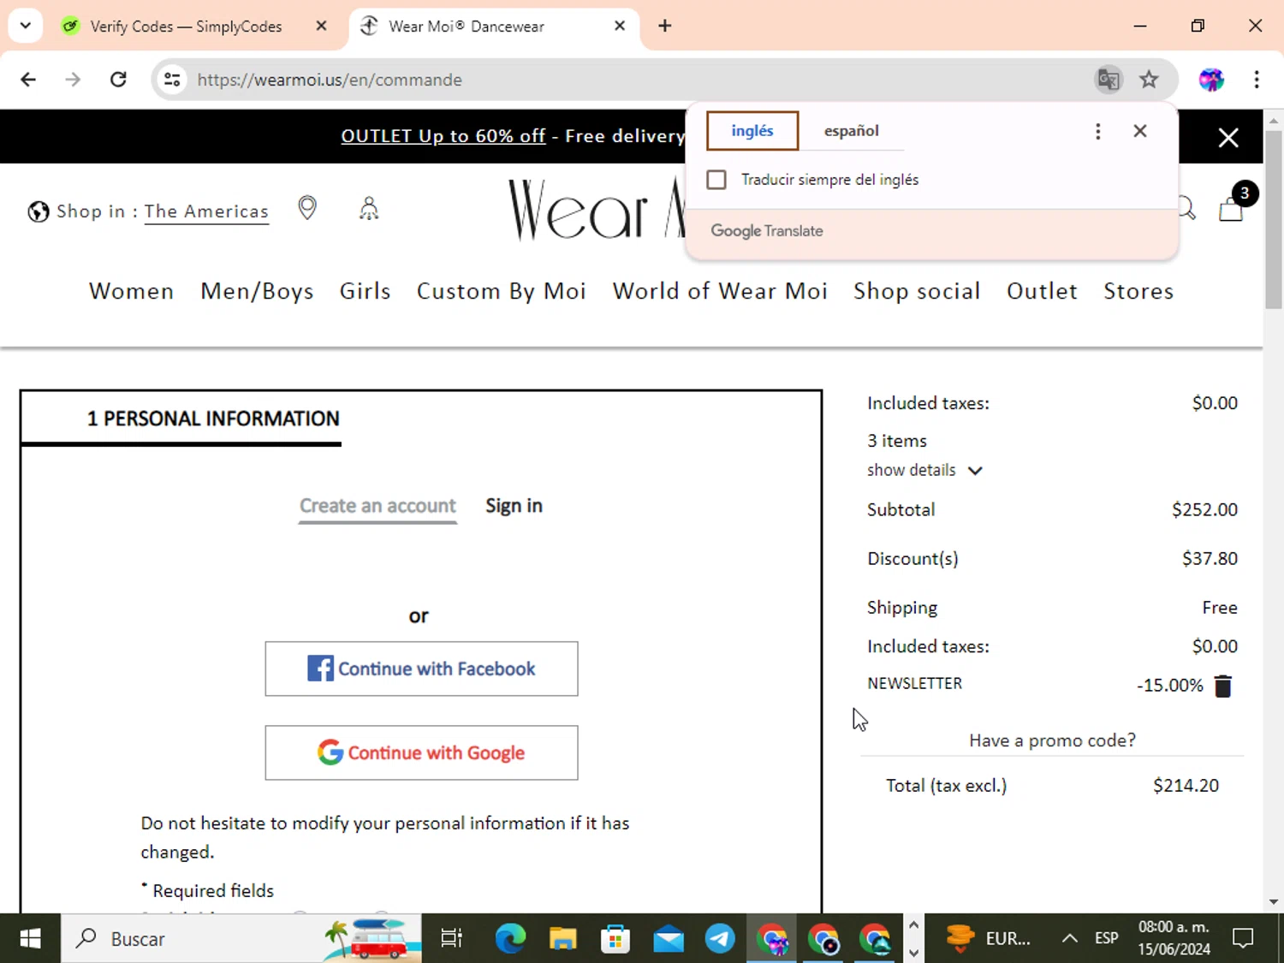The height and width of the screenshot is (963, 1284).
Task: Open Custom By Moi menu
Action: [x=502, y=291]
